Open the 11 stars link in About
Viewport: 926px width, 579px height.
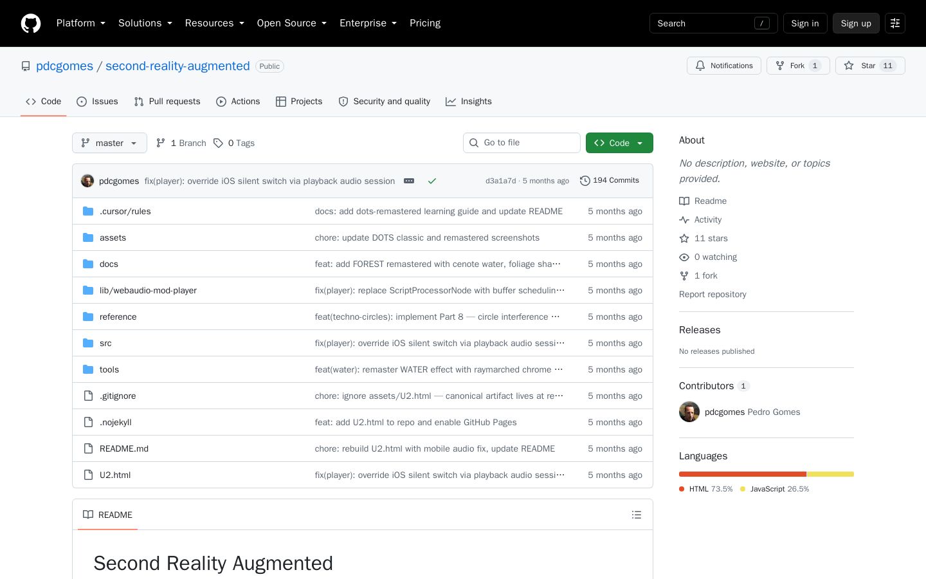[x=704, y=238]
